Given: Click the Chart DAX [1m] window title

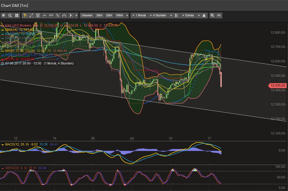Looking at the screenshot, I should [15, 6].
